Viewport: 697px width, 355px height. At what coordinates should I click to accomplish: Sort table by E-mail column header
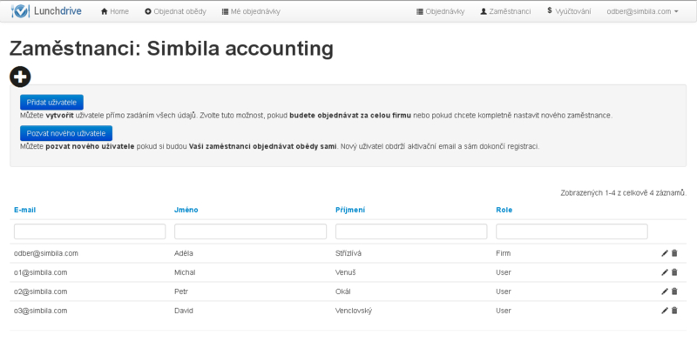24,210
